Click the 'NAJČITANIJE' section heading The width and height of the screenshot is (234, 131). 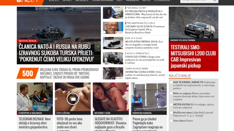[180, 76]
